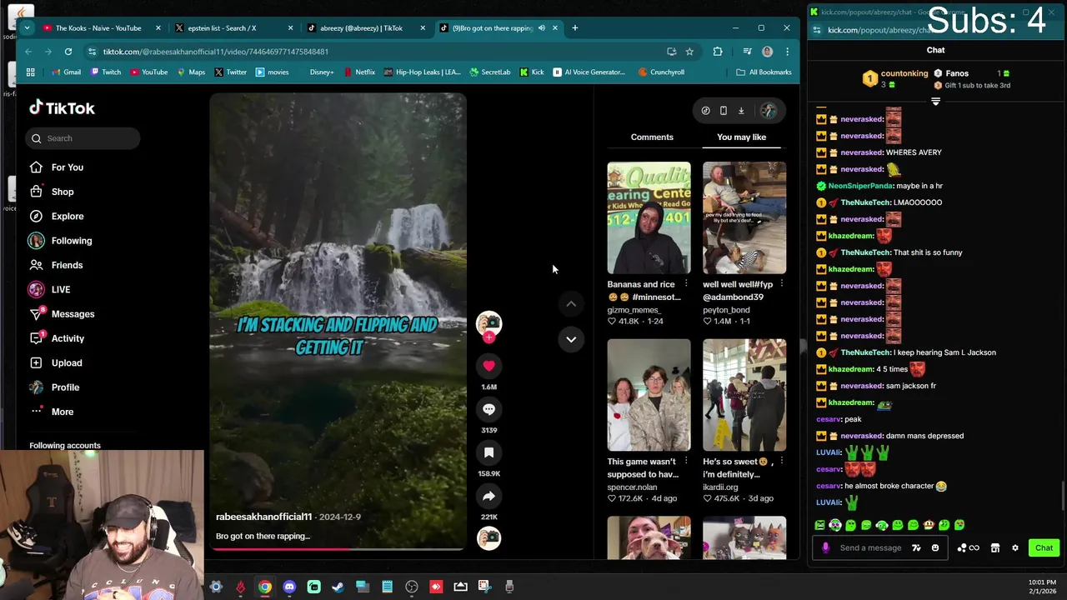
Task: Share the video using the arrow icon
Action: (488, 496)
